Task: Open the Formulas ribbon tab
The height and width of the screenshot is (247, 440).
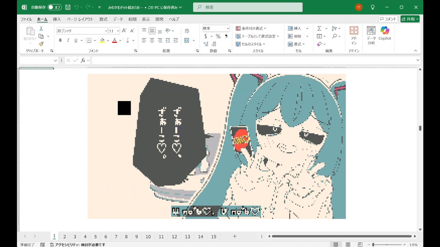Action: pyautogui.click(x=103, y=19)
